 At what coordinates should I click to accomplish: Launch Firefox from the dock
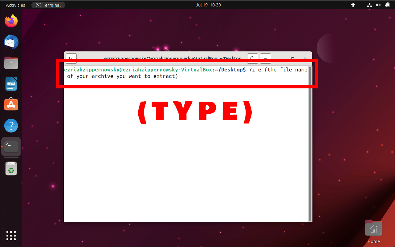pos(11,21)
